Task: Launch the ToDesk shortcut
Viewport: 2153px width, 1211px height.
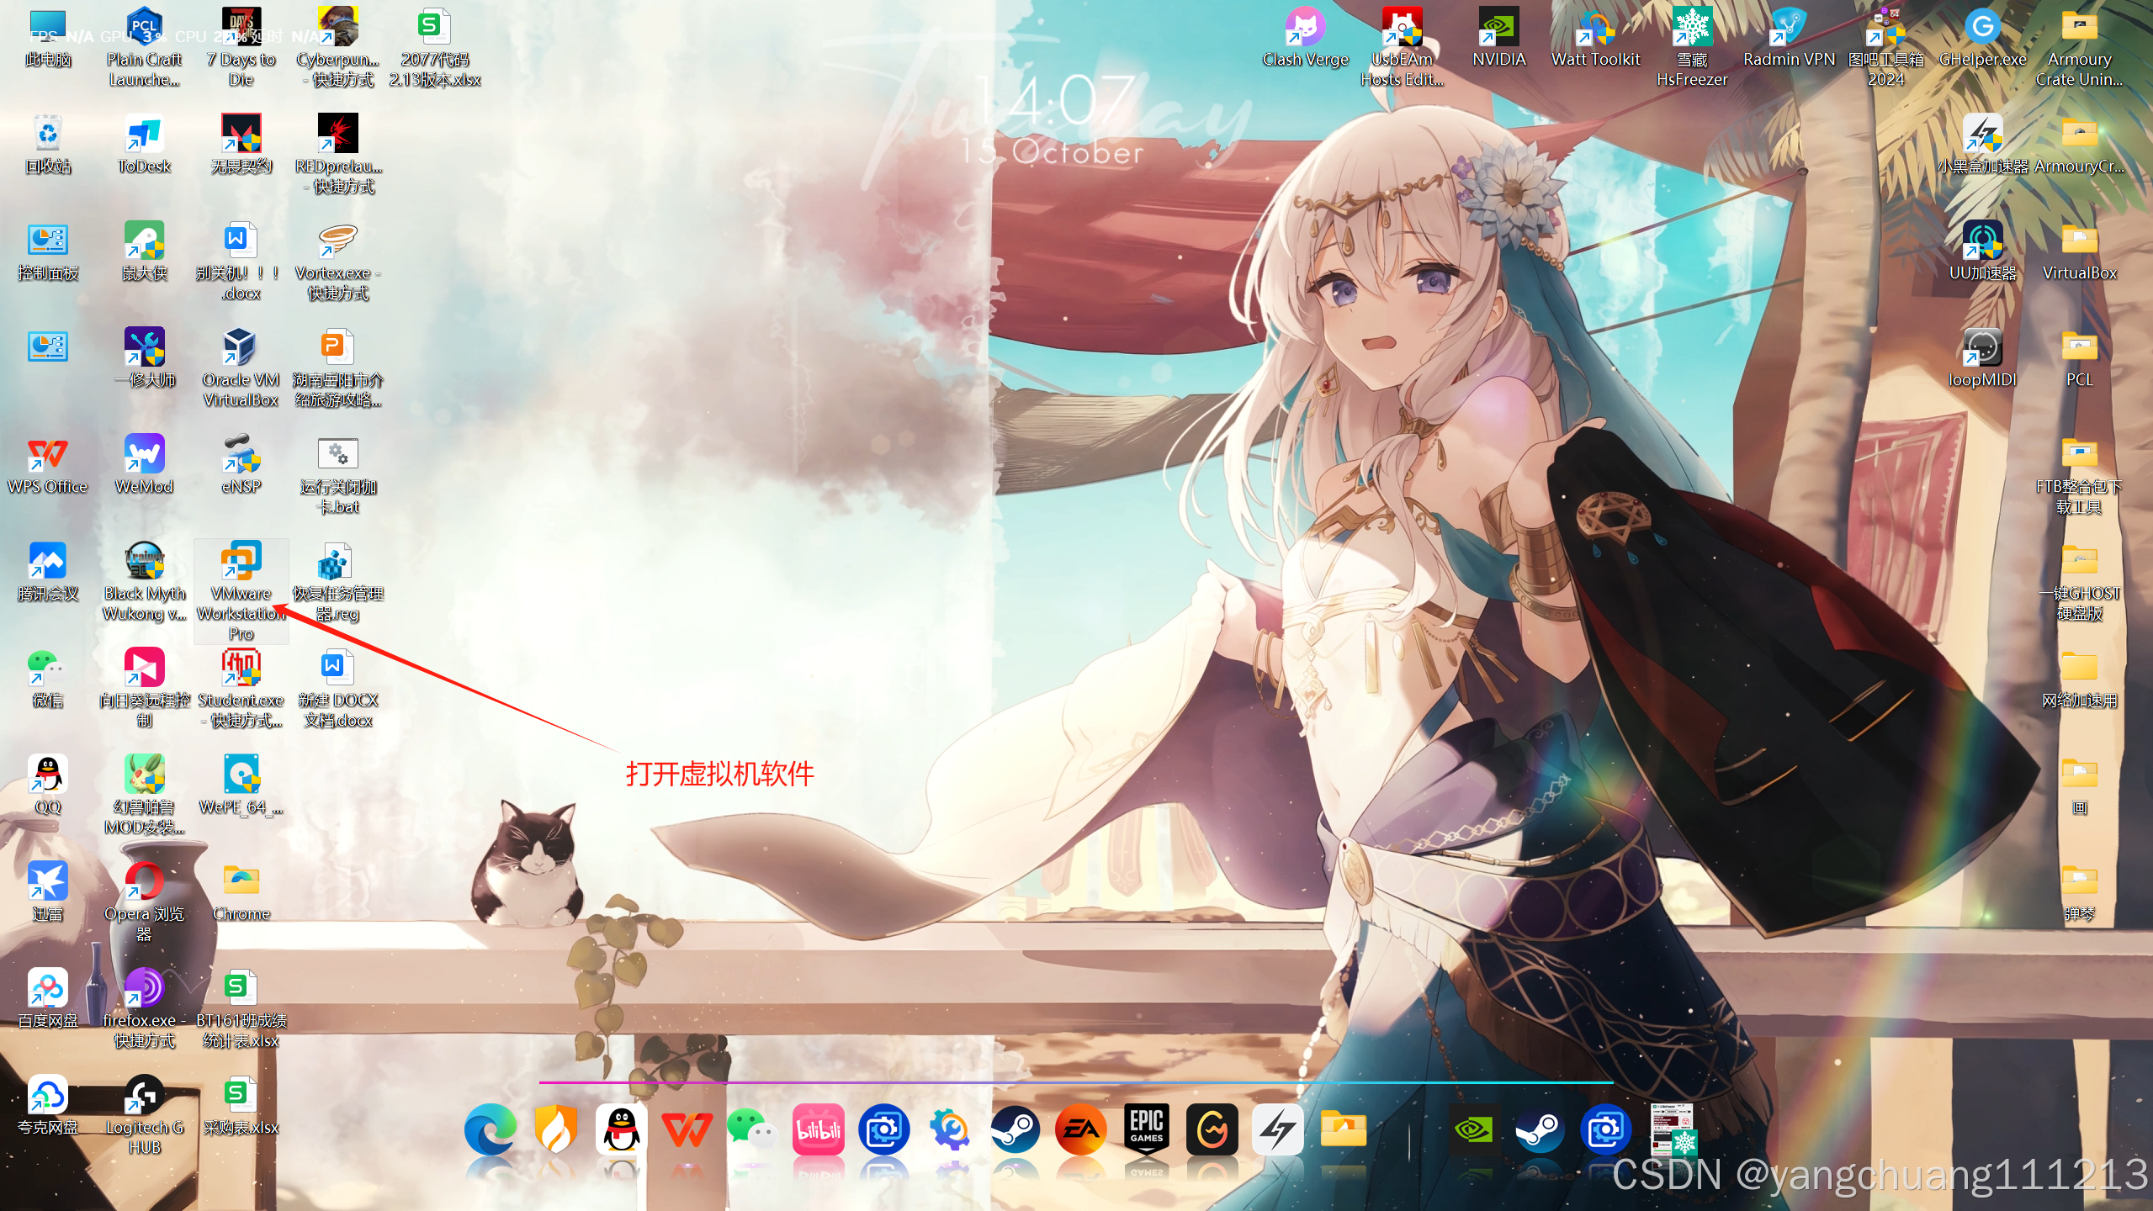Action: [145, 145]
